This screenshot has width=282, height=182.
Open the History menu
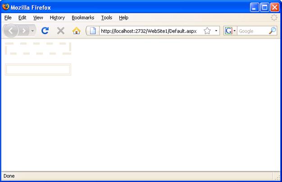57,18
